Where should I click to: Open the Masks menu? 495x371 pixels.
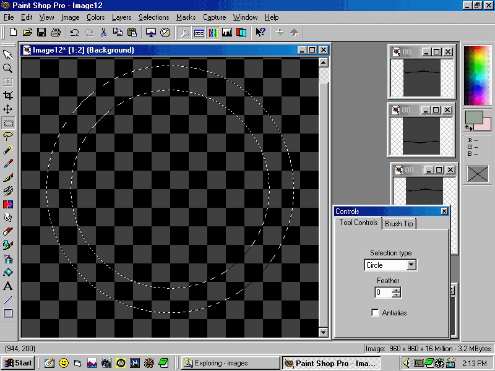pos(186,17)
